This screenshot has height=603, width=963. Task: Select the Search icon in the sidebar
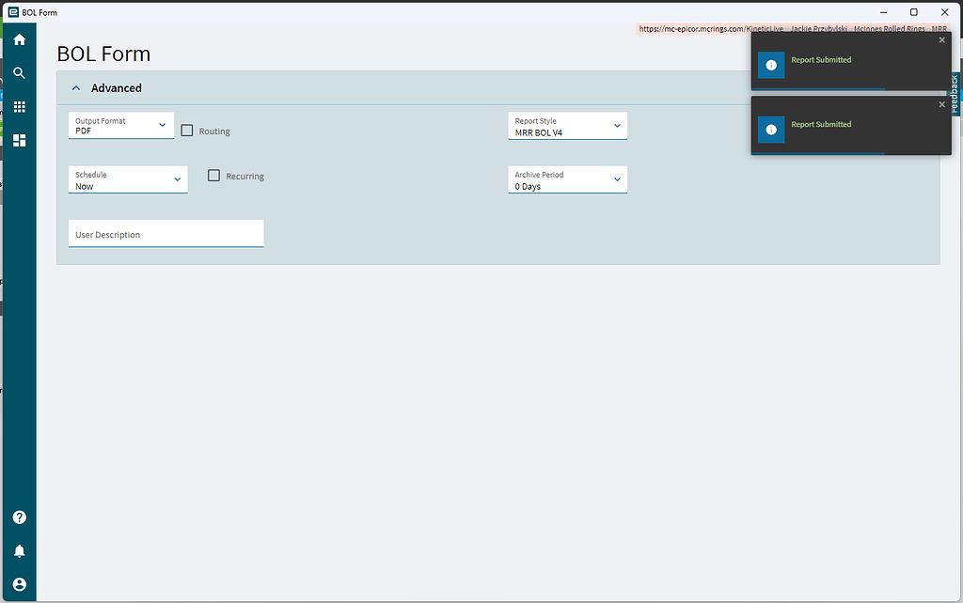pos(19,72)
